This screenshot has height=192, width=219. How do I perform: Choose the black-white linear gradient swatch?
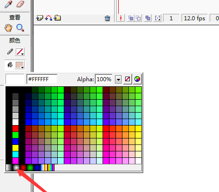9,168
